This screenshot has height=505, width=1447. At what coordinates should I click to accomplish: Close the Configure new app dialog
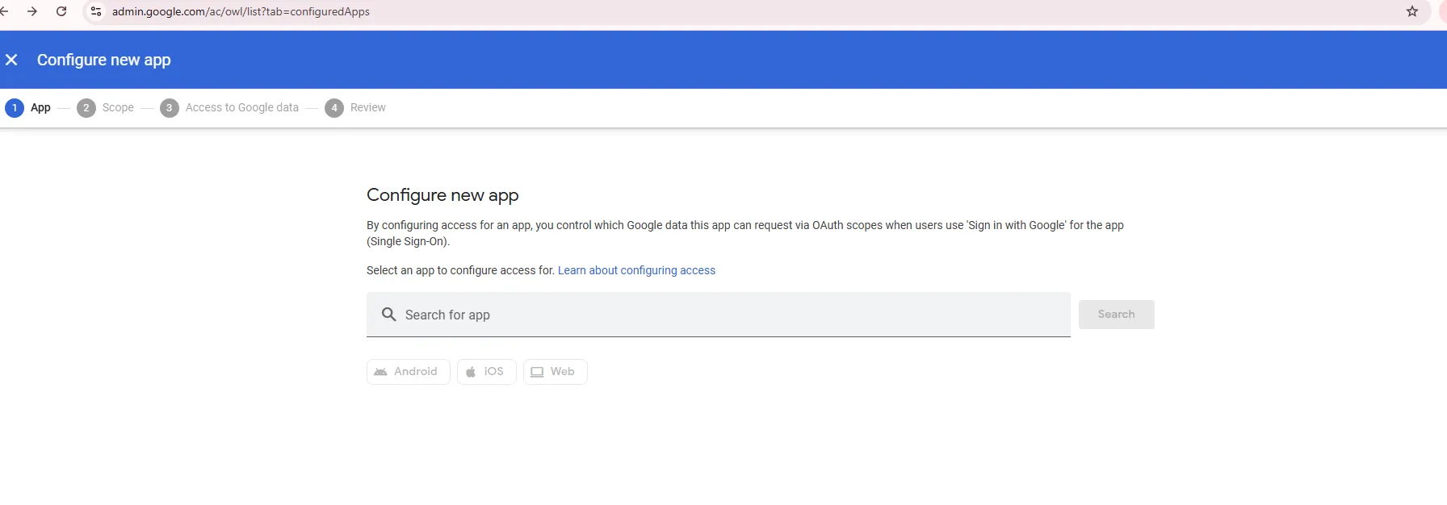pos(11,60)
